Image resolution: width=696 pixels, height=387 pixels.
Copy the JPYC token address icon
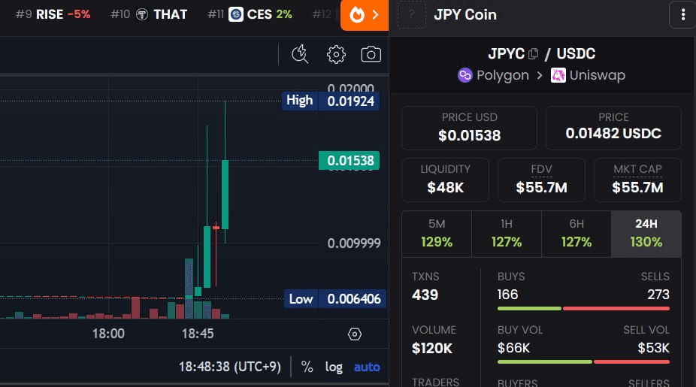point(533,53)
